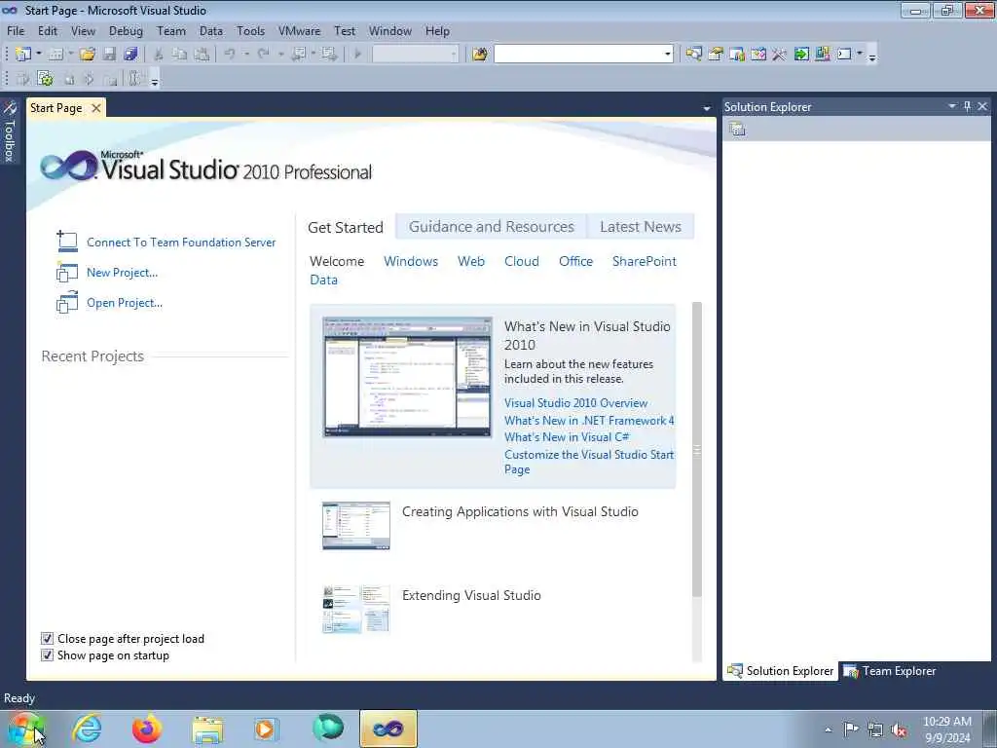
Task: Click Connect To Team Foundation Server link
Action: coord(181,243)
